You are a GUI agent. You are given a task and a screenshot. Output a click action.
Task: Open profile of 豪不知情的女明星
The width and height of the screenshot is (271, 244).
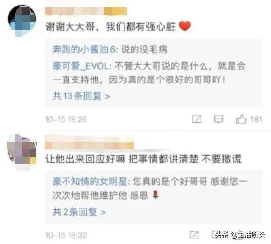[x=90, y=182]
